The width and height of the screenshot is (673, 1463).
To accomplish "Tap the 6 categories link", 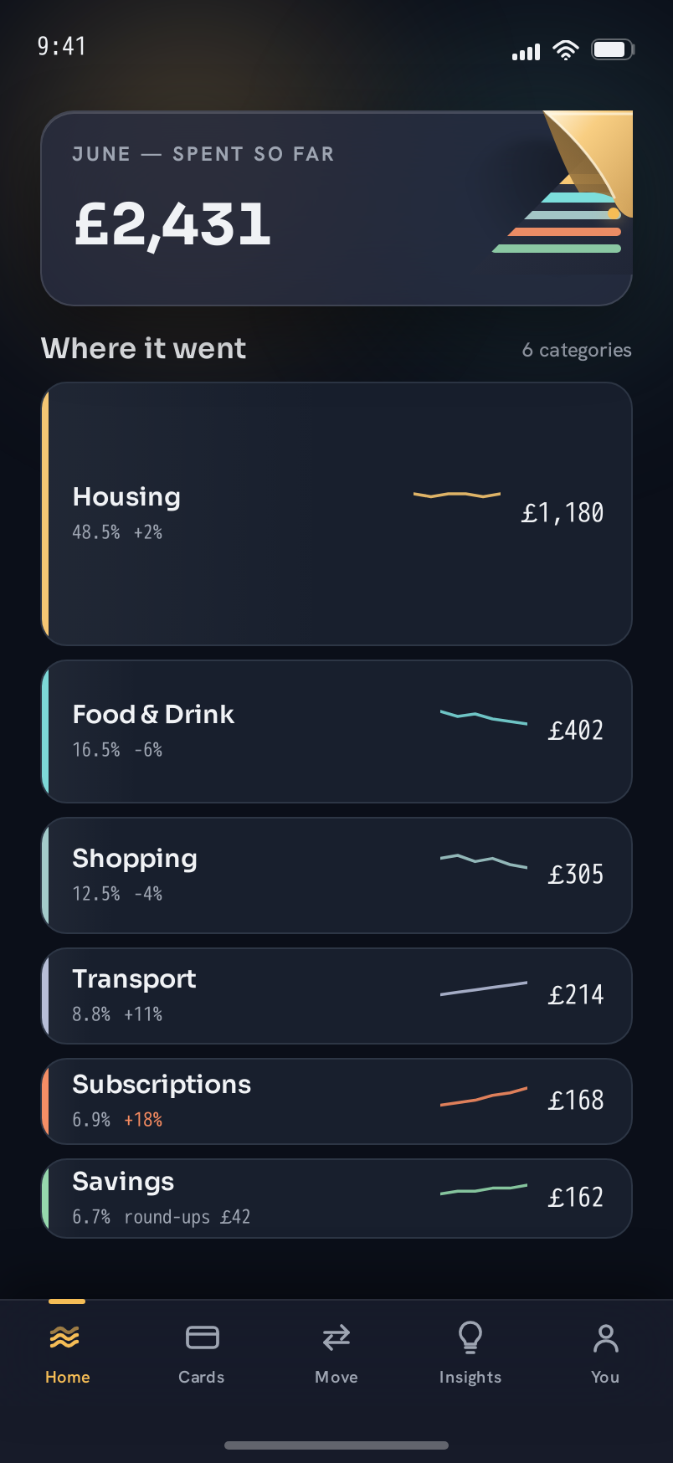I will click(x=577, y=350).
